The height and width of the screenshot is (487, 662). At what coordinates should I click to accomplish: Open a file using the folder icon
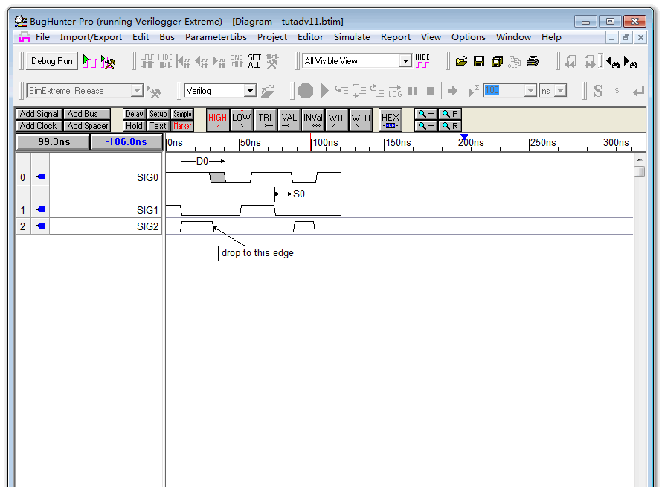point(461,61)
